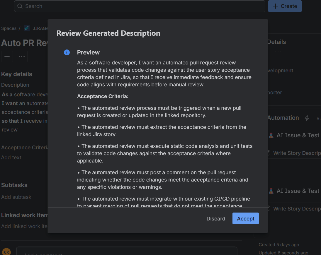This screenshot has width=321, height=255.
Task: Click Add linked work item
Action: [23, 226]
